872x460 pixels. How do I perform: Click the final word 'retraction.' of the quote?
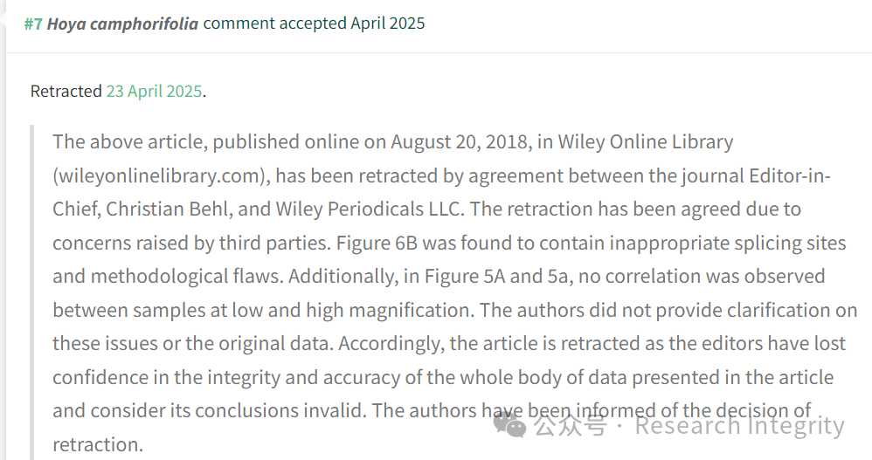pos(98,444)
